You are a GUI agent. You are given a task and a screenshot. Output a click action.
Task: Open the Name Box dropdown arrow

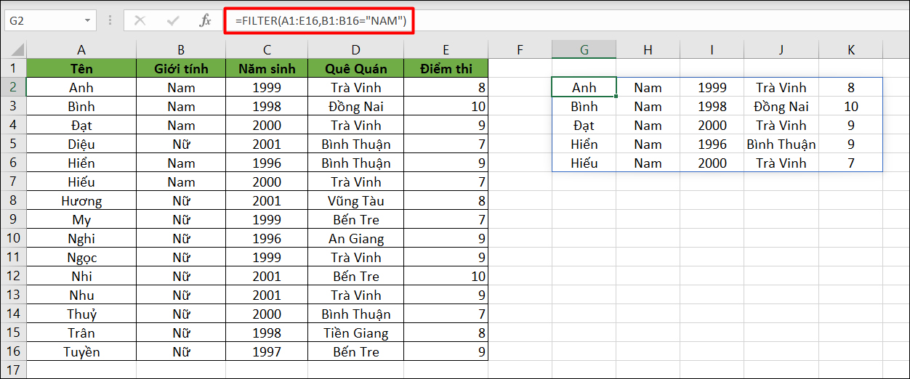point(88,21)
